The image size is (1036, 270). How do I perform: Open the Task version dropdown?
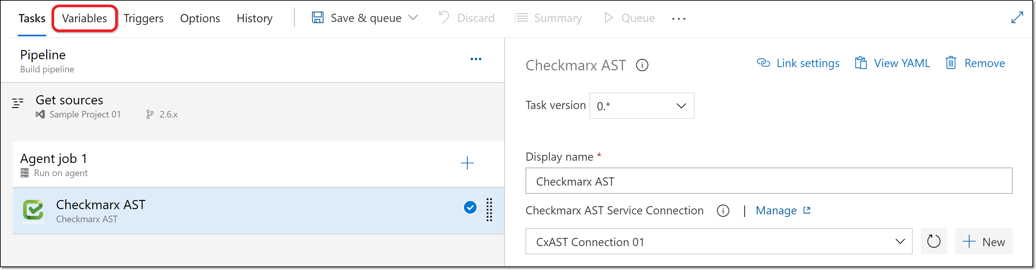point(641,106)
